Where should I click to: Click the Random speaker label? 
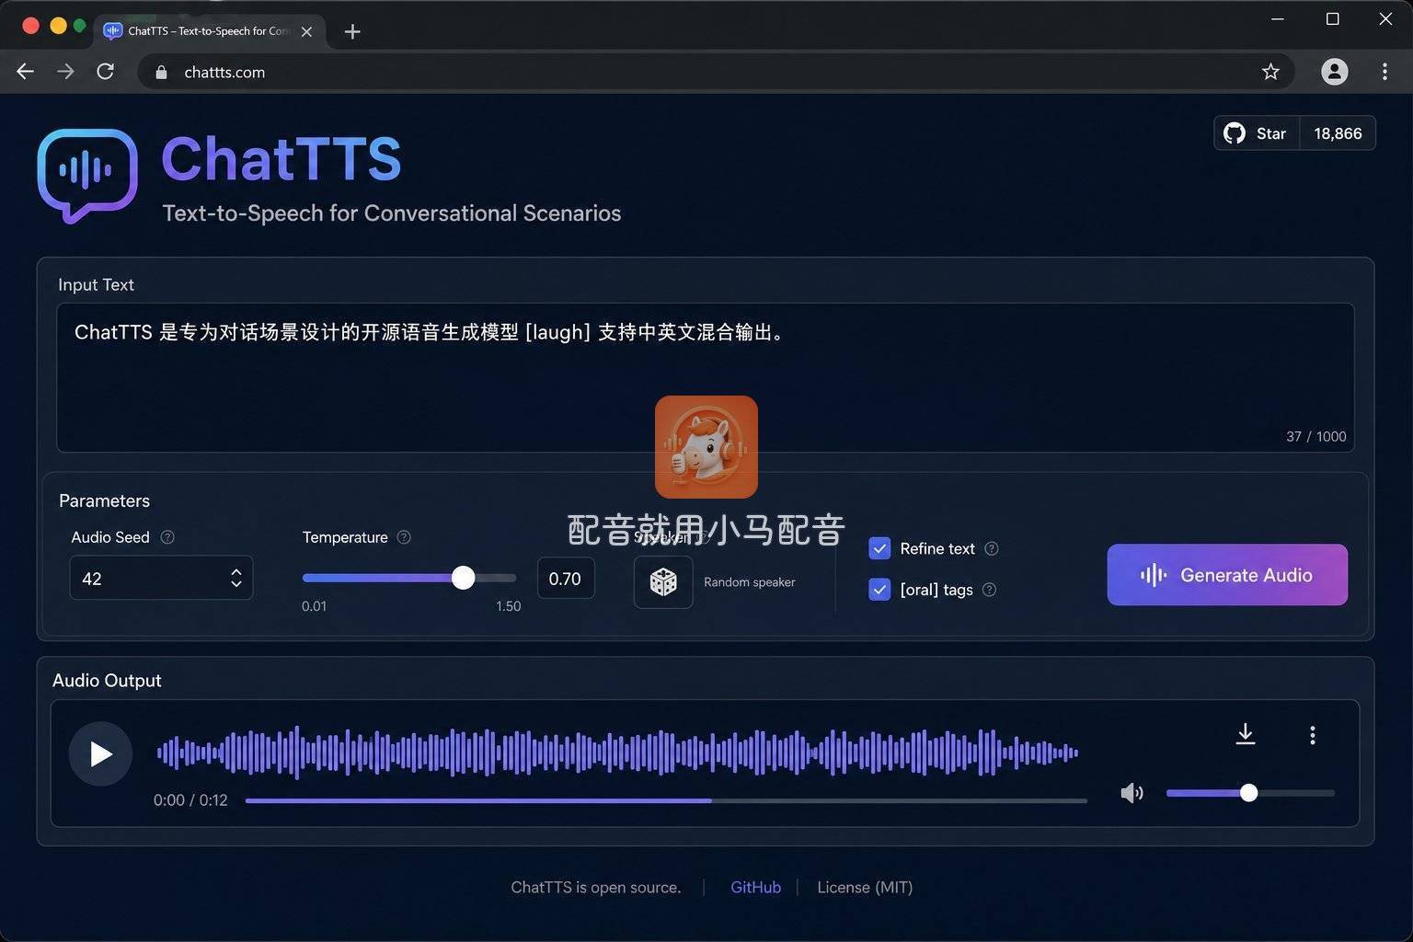point(749,582)
